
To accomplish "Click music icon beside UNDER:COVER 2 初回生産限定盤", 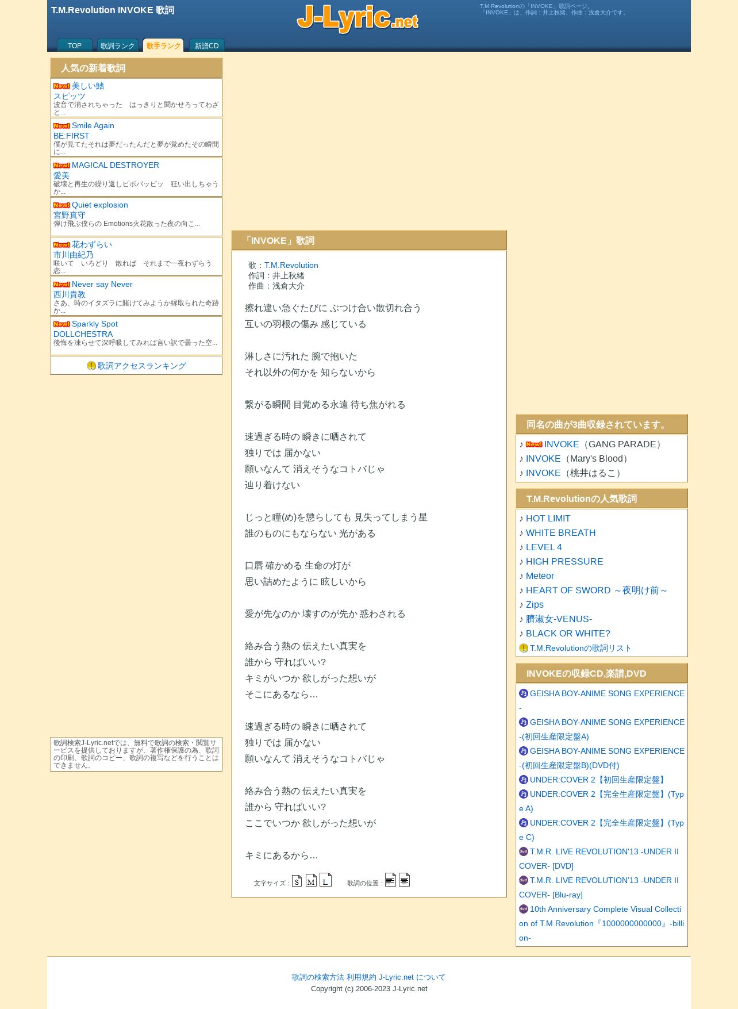I will pos(524,780).
